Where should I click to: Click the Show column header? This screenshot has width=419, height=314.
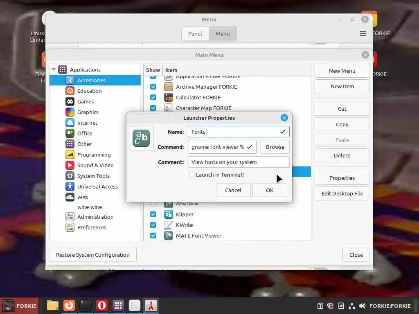pyautogui.click(x=153, y=70)
